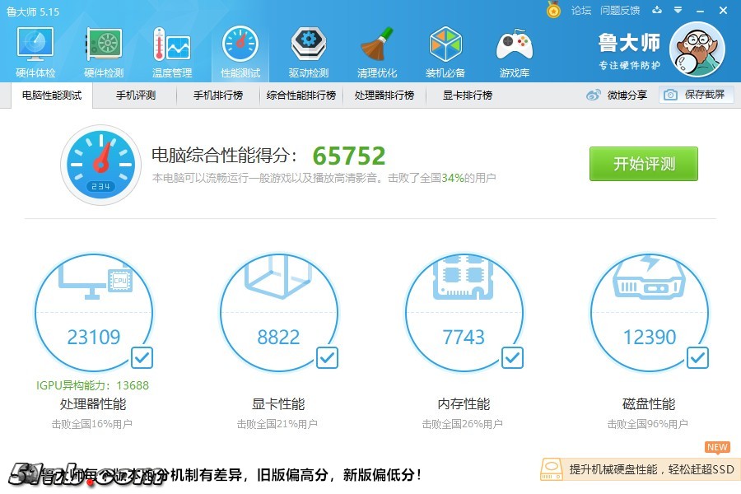Toggle the 磁盘性能 test checkbox
The width and height of the screenshot is (741, 494).
coord(697,357)
